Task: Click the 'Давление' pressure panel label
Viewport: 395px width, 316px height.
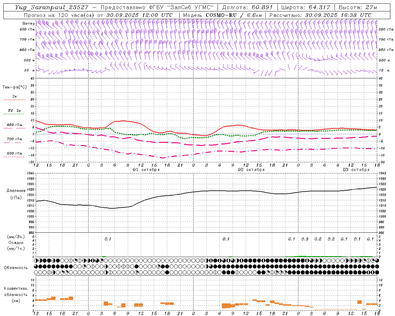Action: point(16,191)
